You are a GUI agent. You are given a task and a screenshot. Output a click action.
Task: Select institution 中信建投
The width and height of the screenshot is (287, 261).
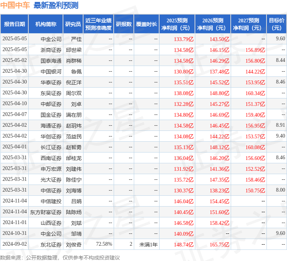pyautogui.click(x=51, y=201)
